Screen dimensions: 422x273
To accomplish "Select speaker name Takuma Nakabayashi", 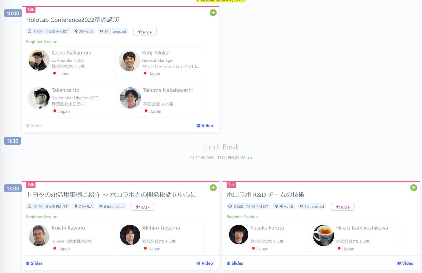I will click(168, 90).
